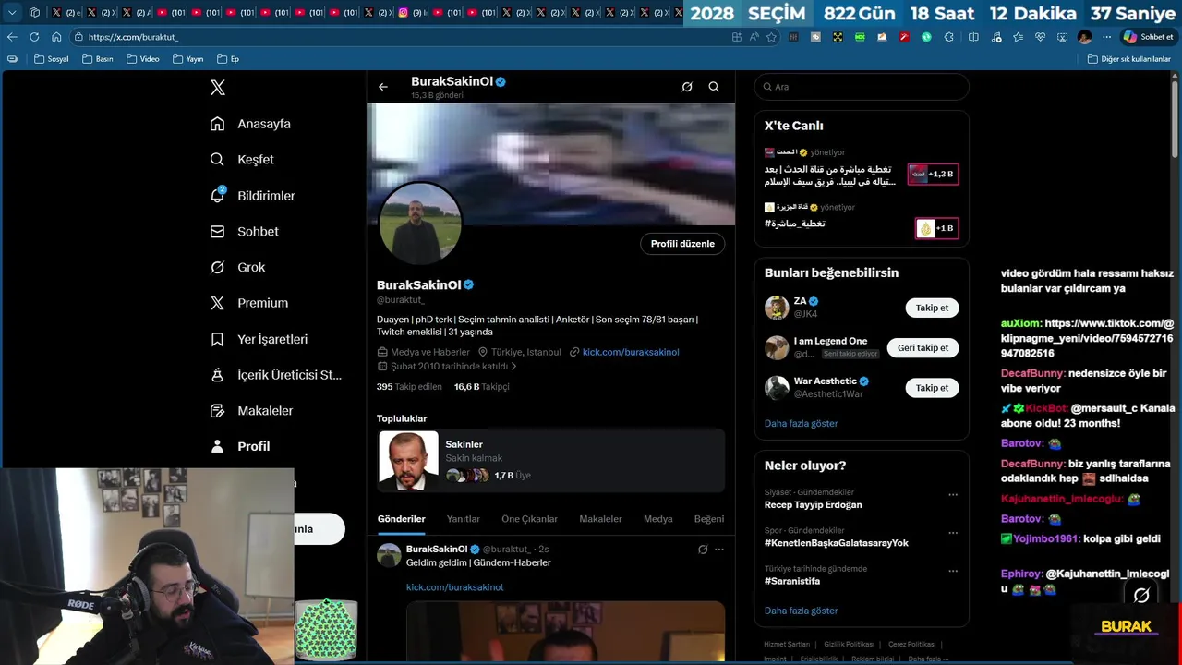Open the browser favorites list icon

coord(1018,37)
